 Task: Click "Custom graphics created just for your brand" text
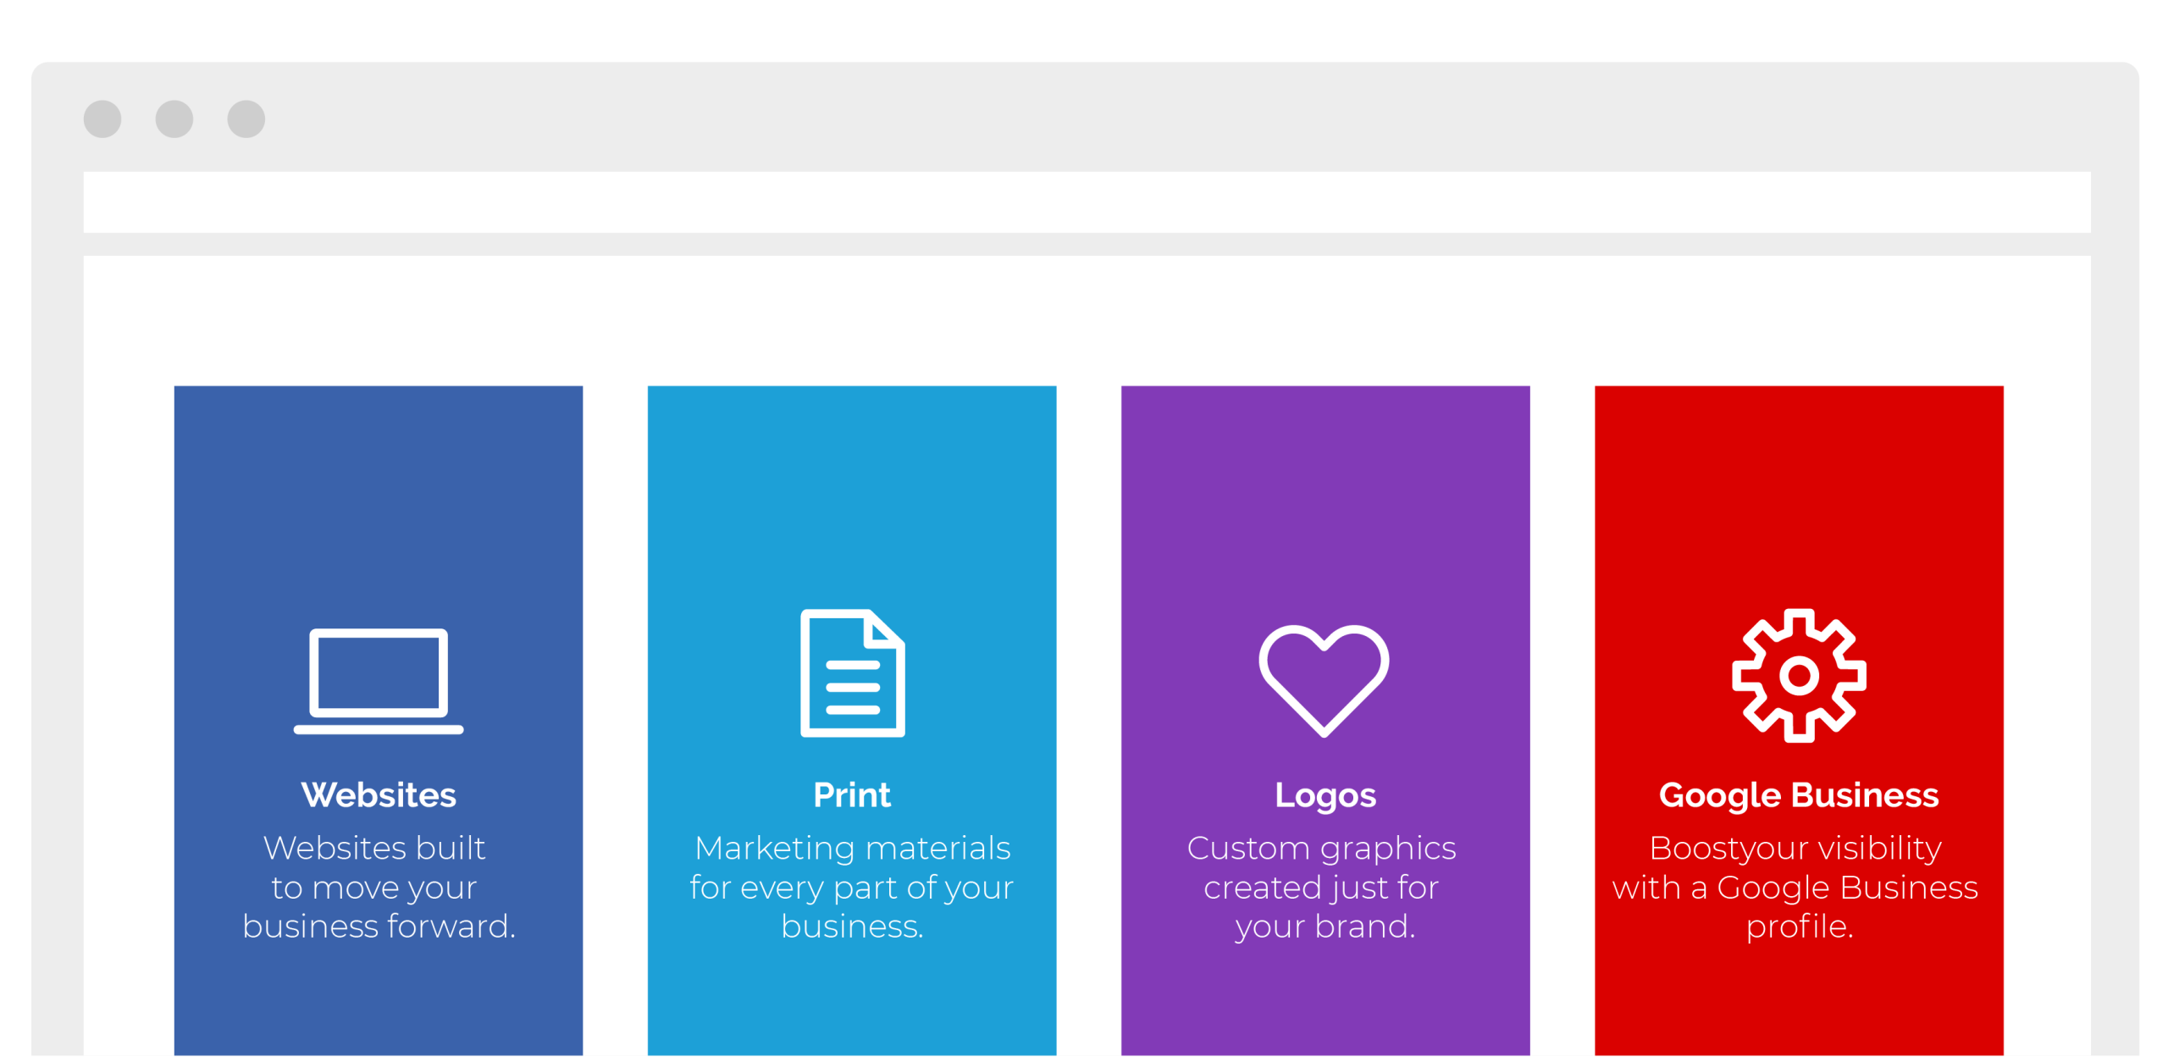(1324, 887)
